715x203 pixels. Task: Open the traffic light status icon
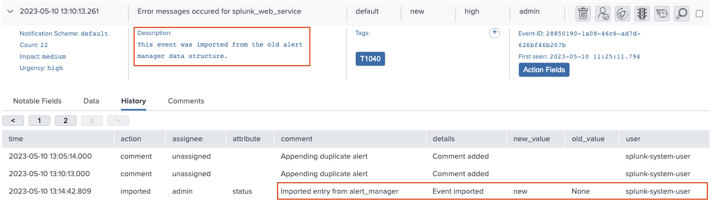642,13
